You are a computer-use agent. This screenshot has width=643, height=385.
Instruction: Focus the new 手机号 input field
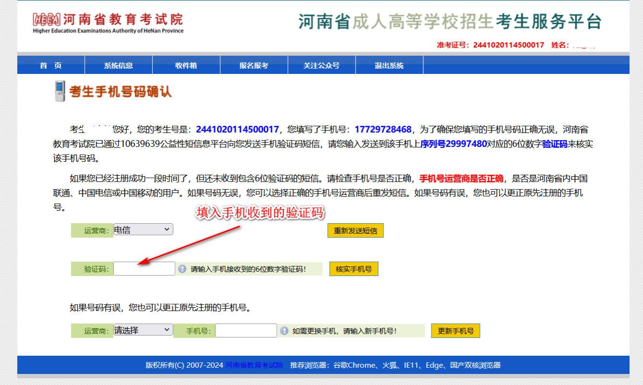246,331
